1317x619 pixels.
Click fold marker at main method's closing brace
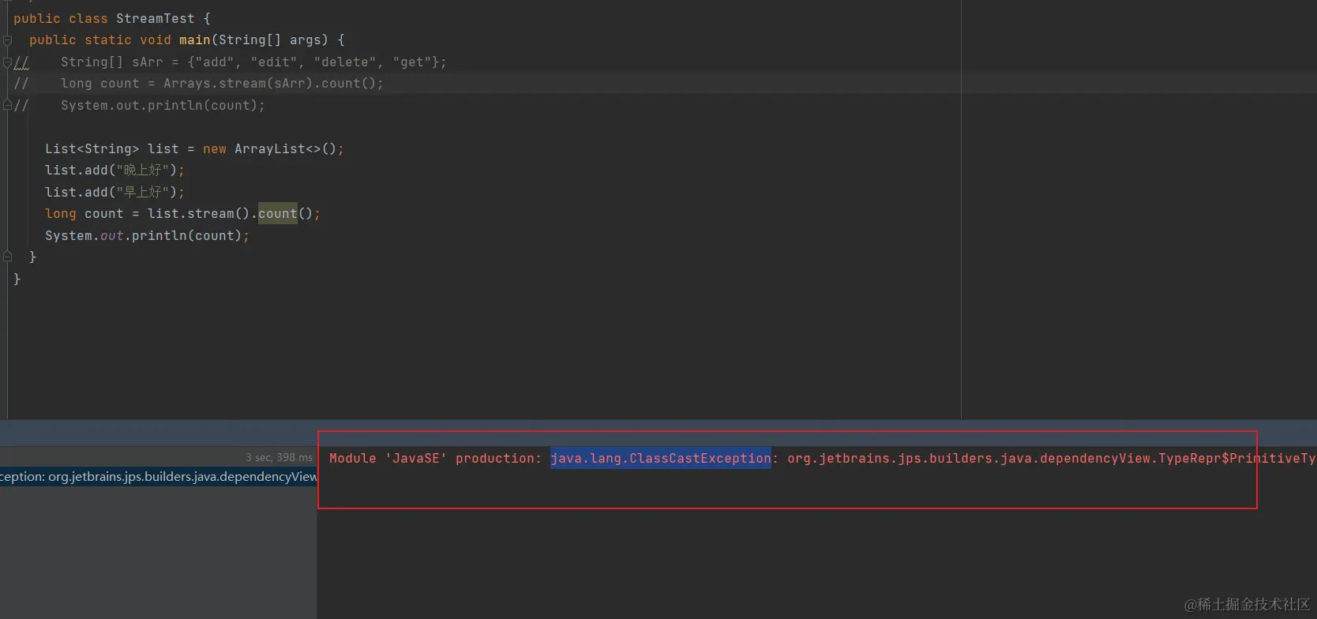7,257
